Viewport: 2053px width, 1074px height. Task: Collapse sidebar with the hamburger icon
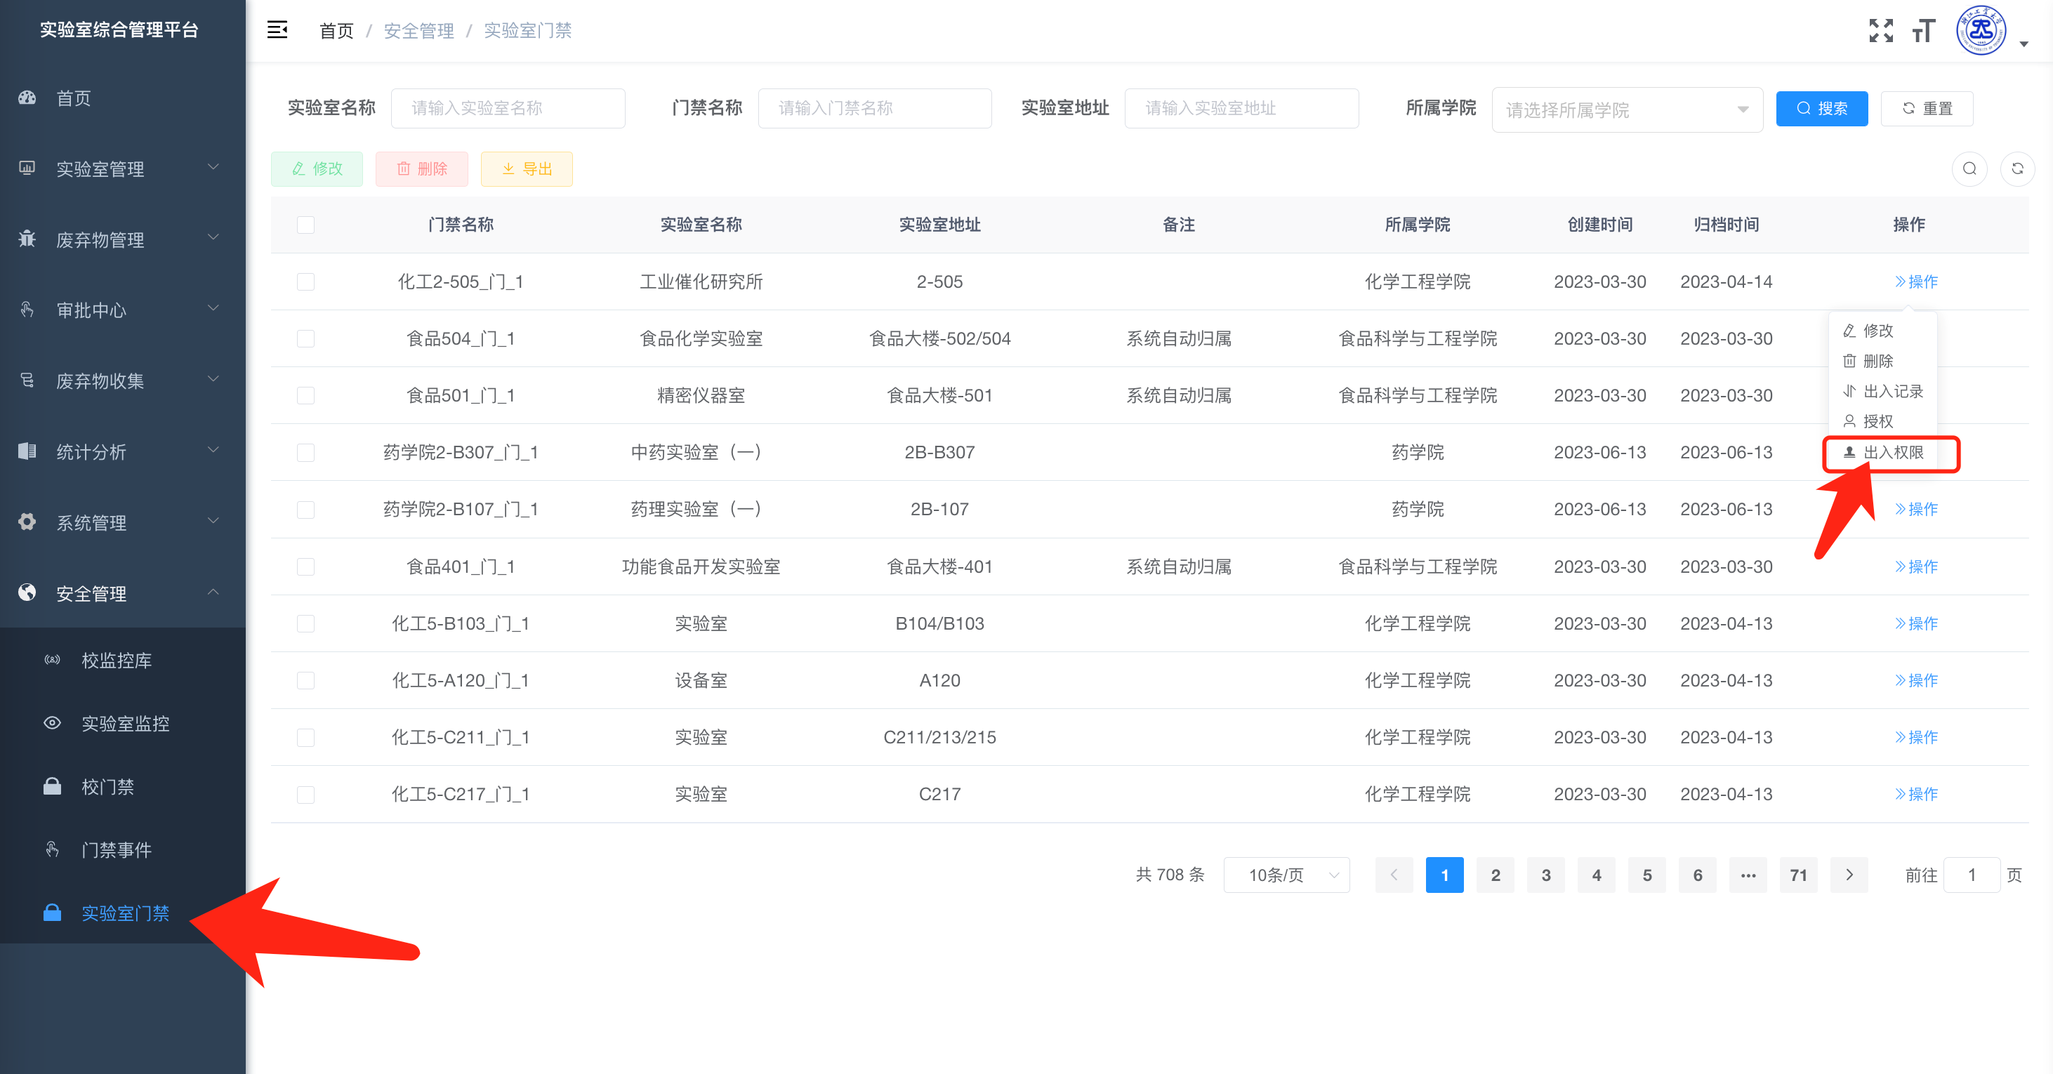coord(277,30)
